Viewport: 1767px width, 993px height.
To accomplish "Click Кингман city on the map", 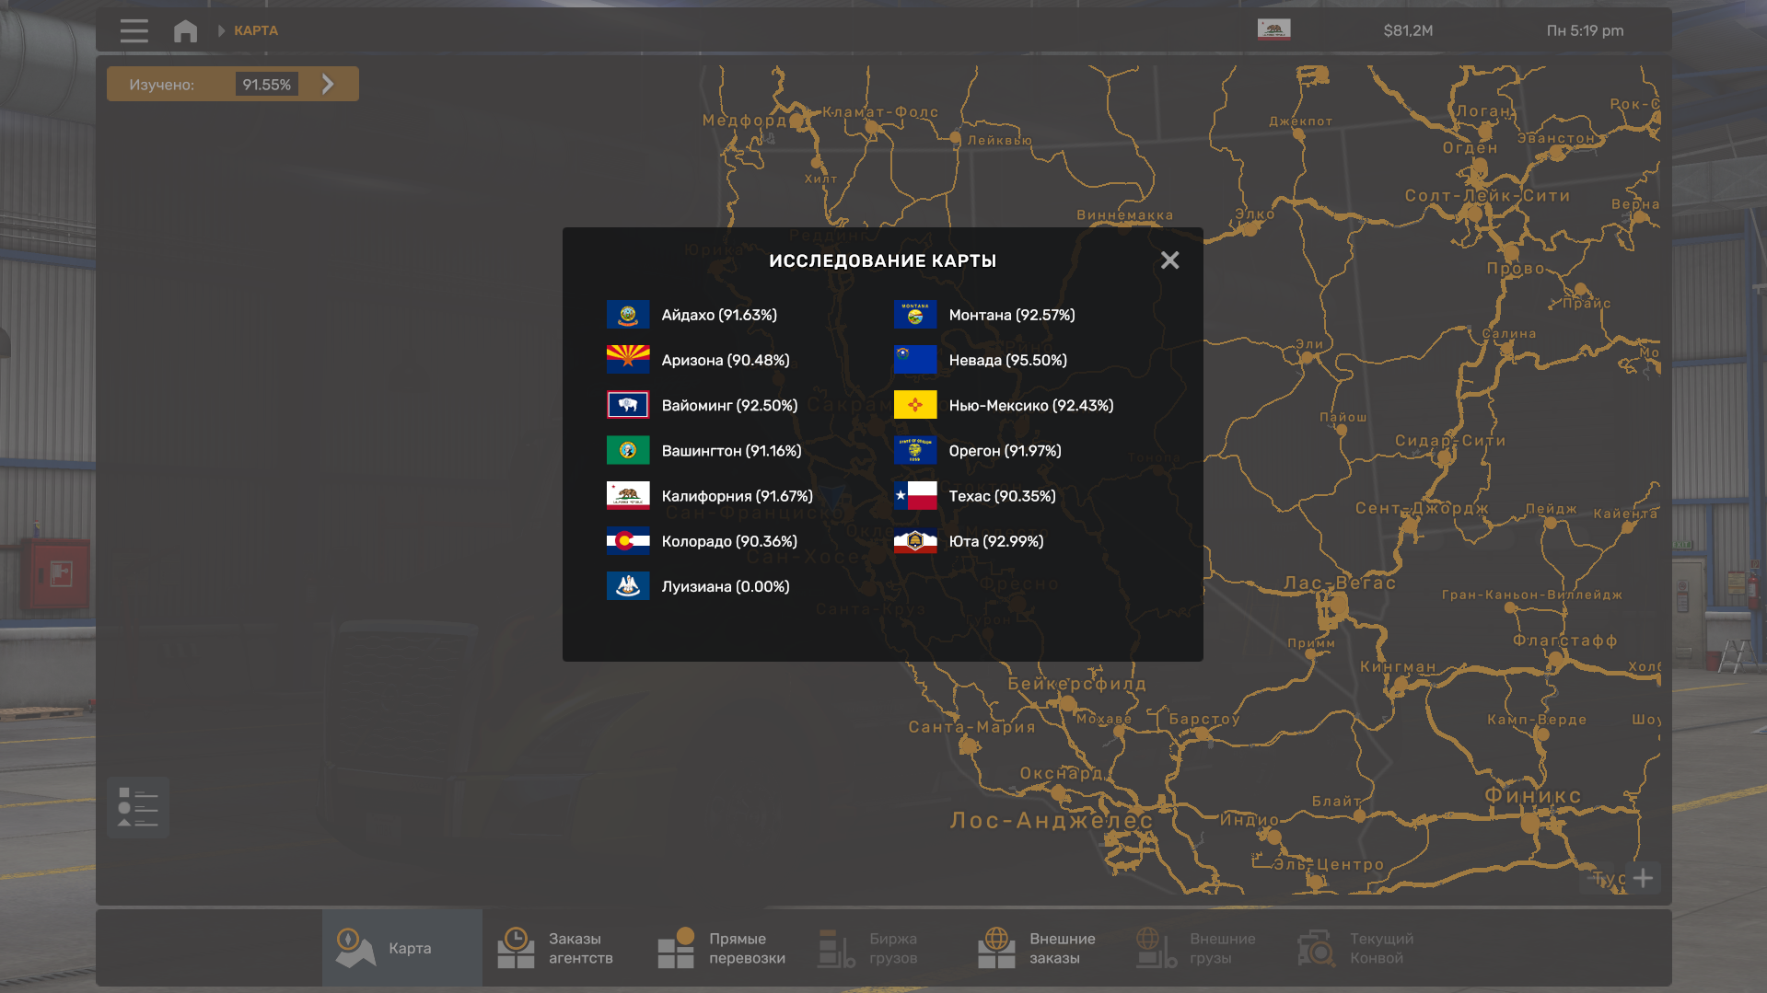I will 1398,666.
